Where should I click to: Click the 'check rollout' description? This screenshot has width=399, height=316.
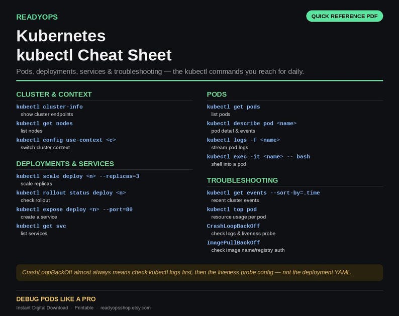pos(35,200)
